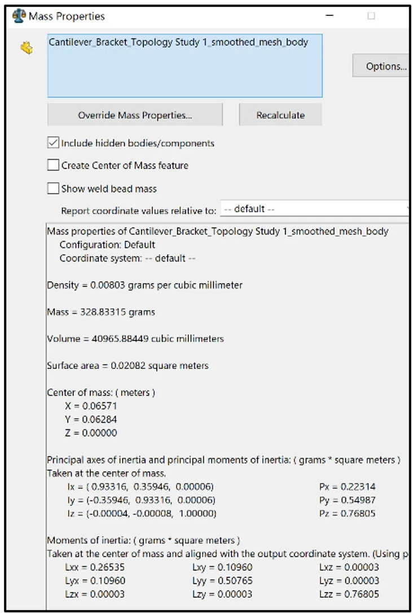Screen dimensions: 413x613
Task: Click the yellow selected items icon
Action: tap(27, 49)
